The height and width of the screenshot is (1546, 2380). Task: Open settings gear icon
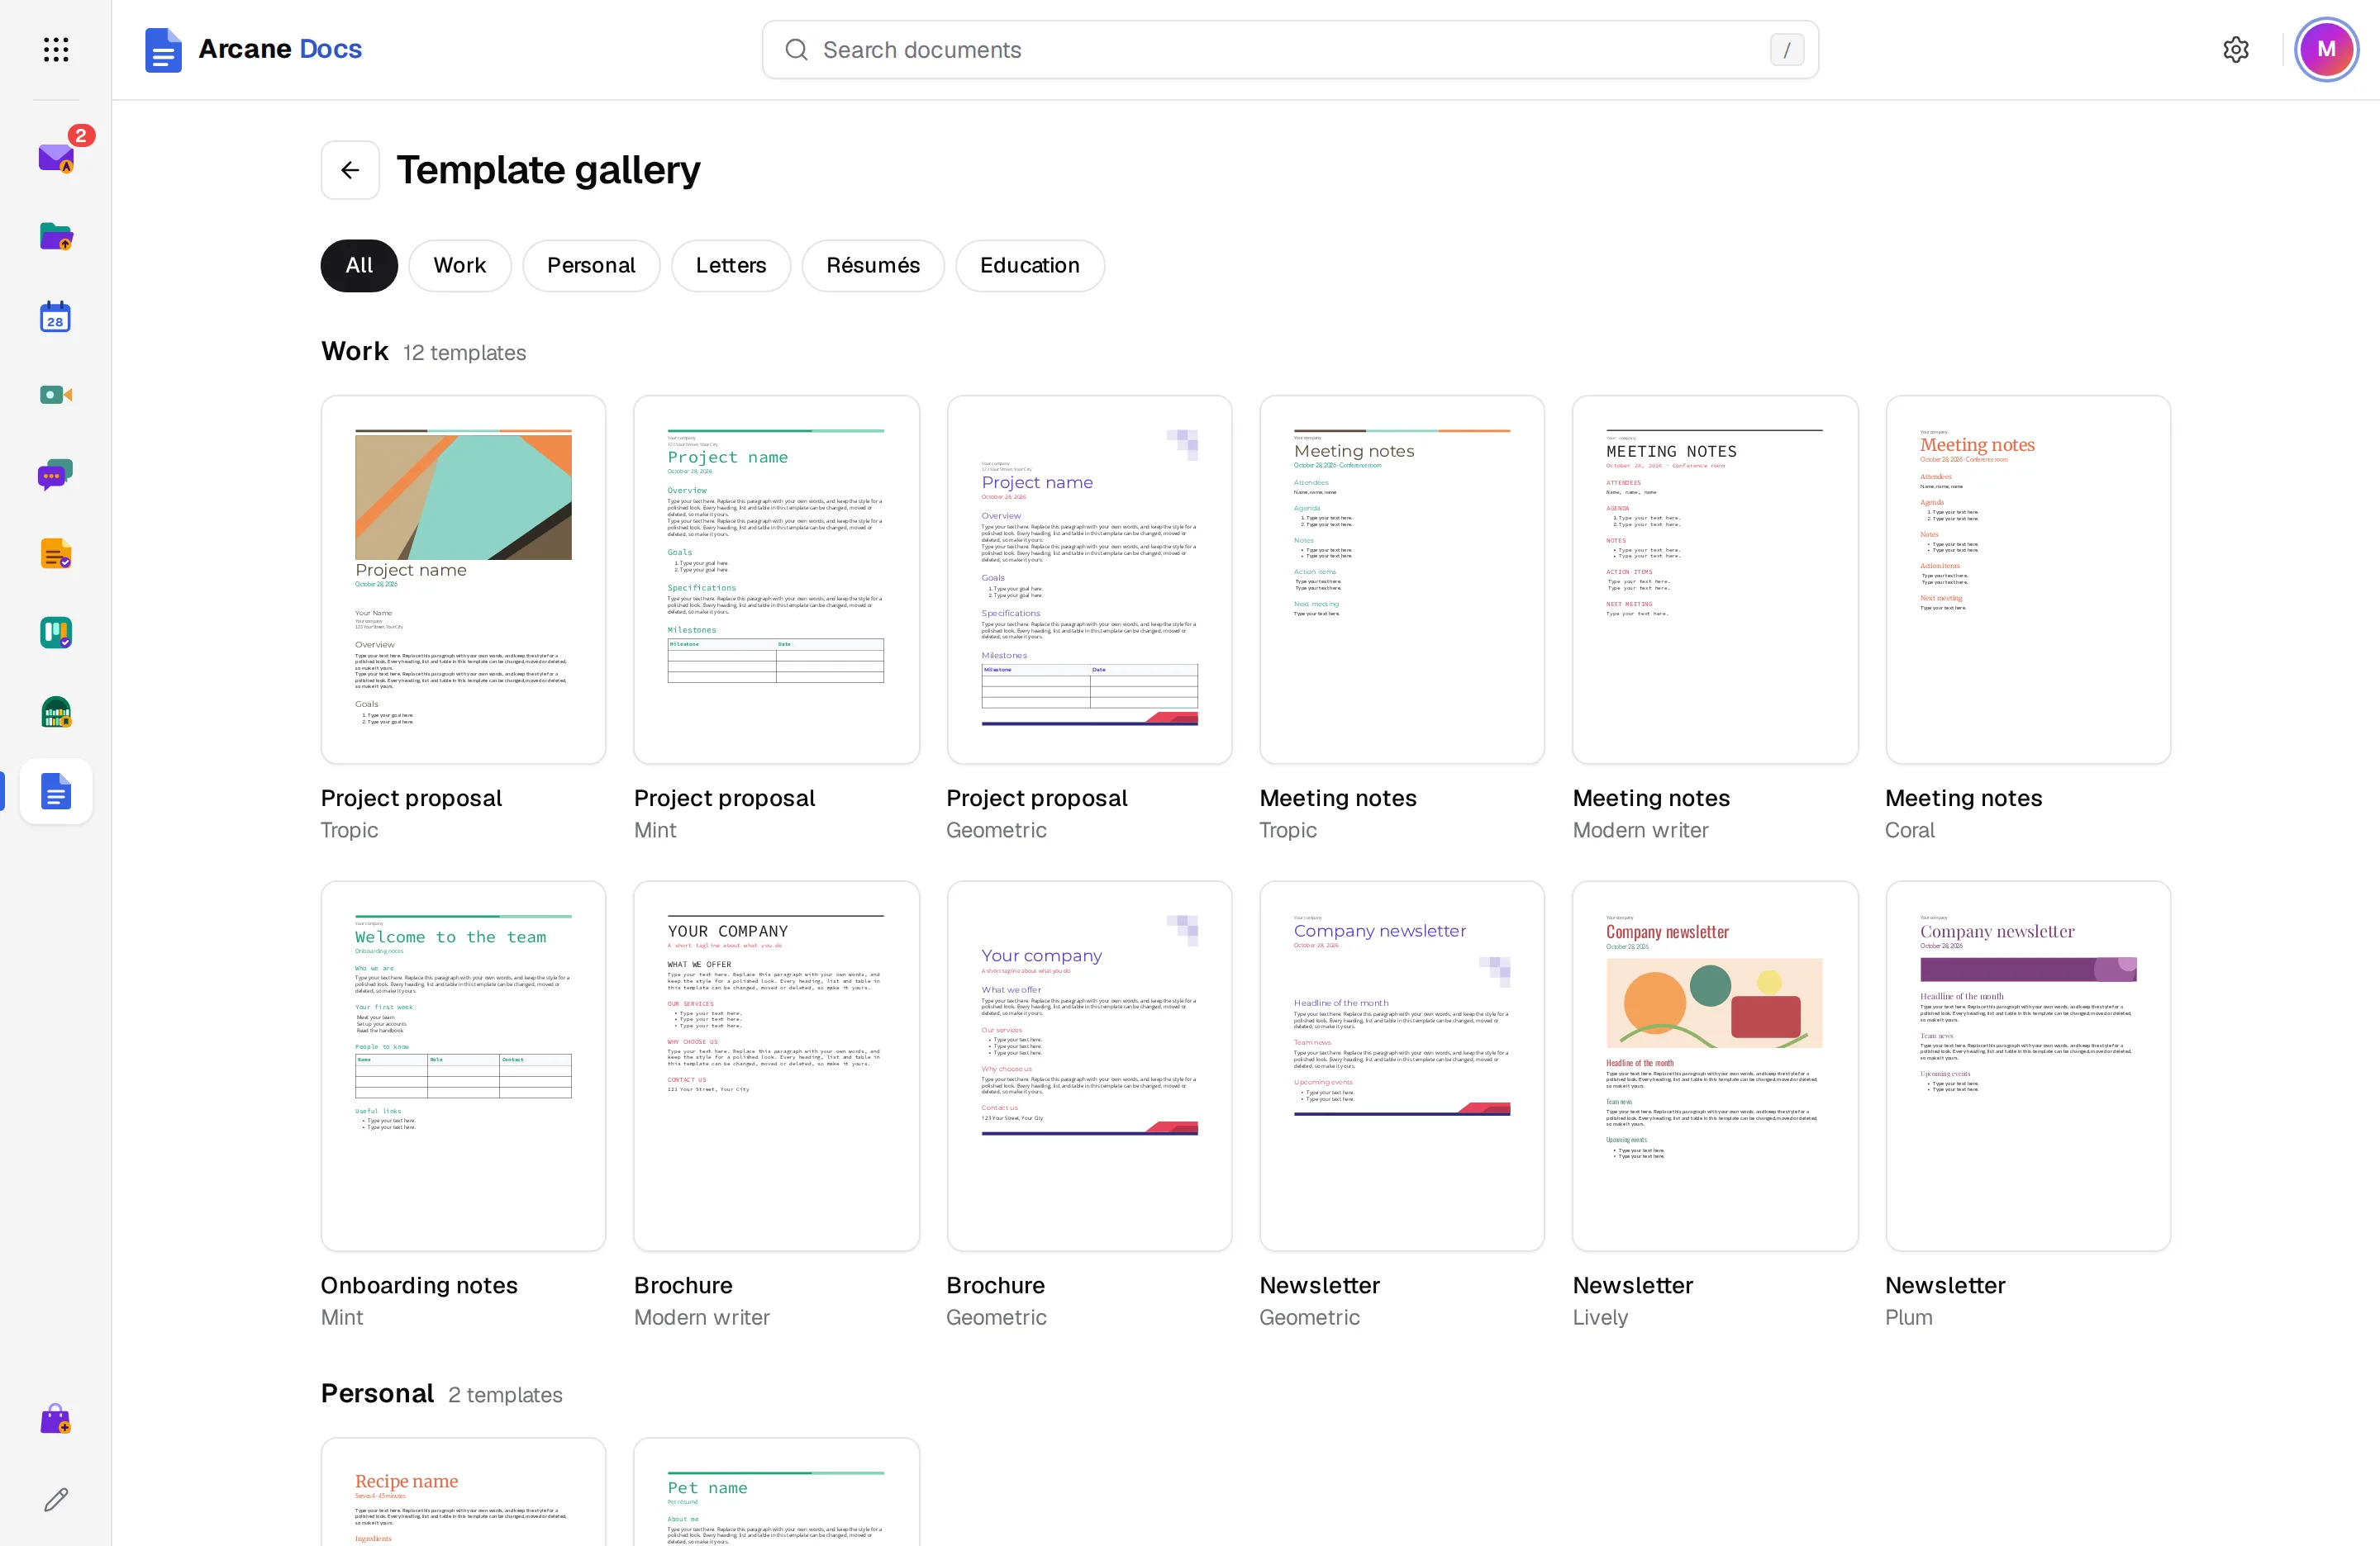pos(2236,49)
